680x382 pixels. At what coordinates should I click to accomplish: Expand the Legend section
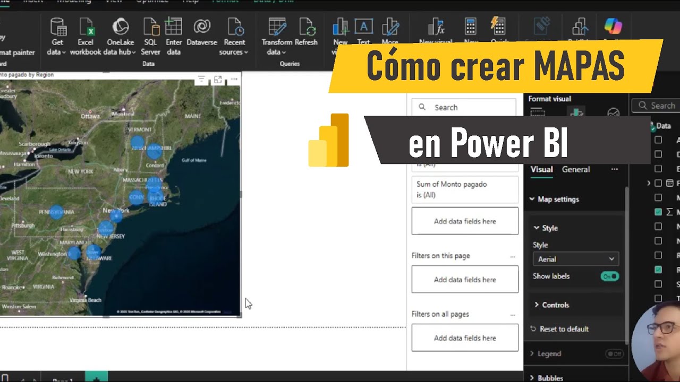tap(532, 354)
